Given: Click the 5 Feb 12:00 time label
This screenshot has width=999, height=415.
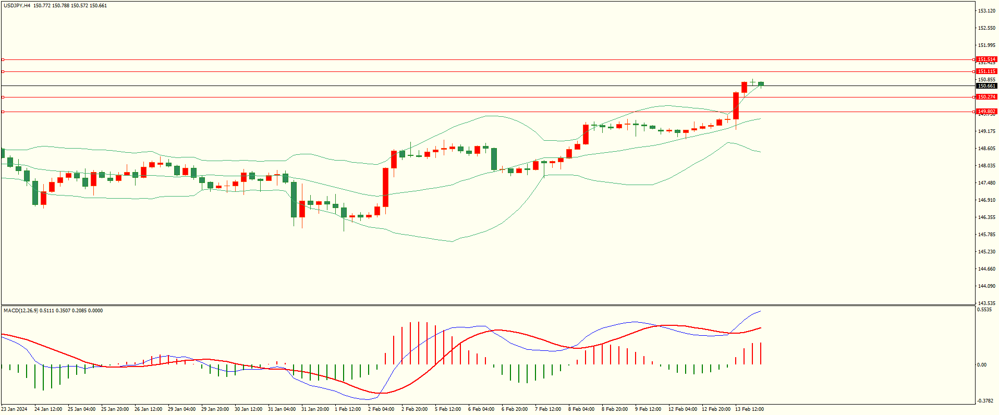Looking at the screenshot, I should tap(448, 409).
